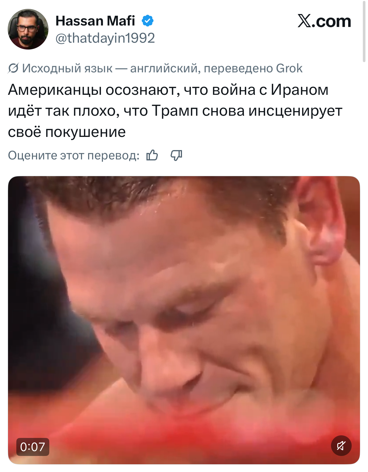
Task: Click the page scrollbar thumb
Action: tap(364, 31)
